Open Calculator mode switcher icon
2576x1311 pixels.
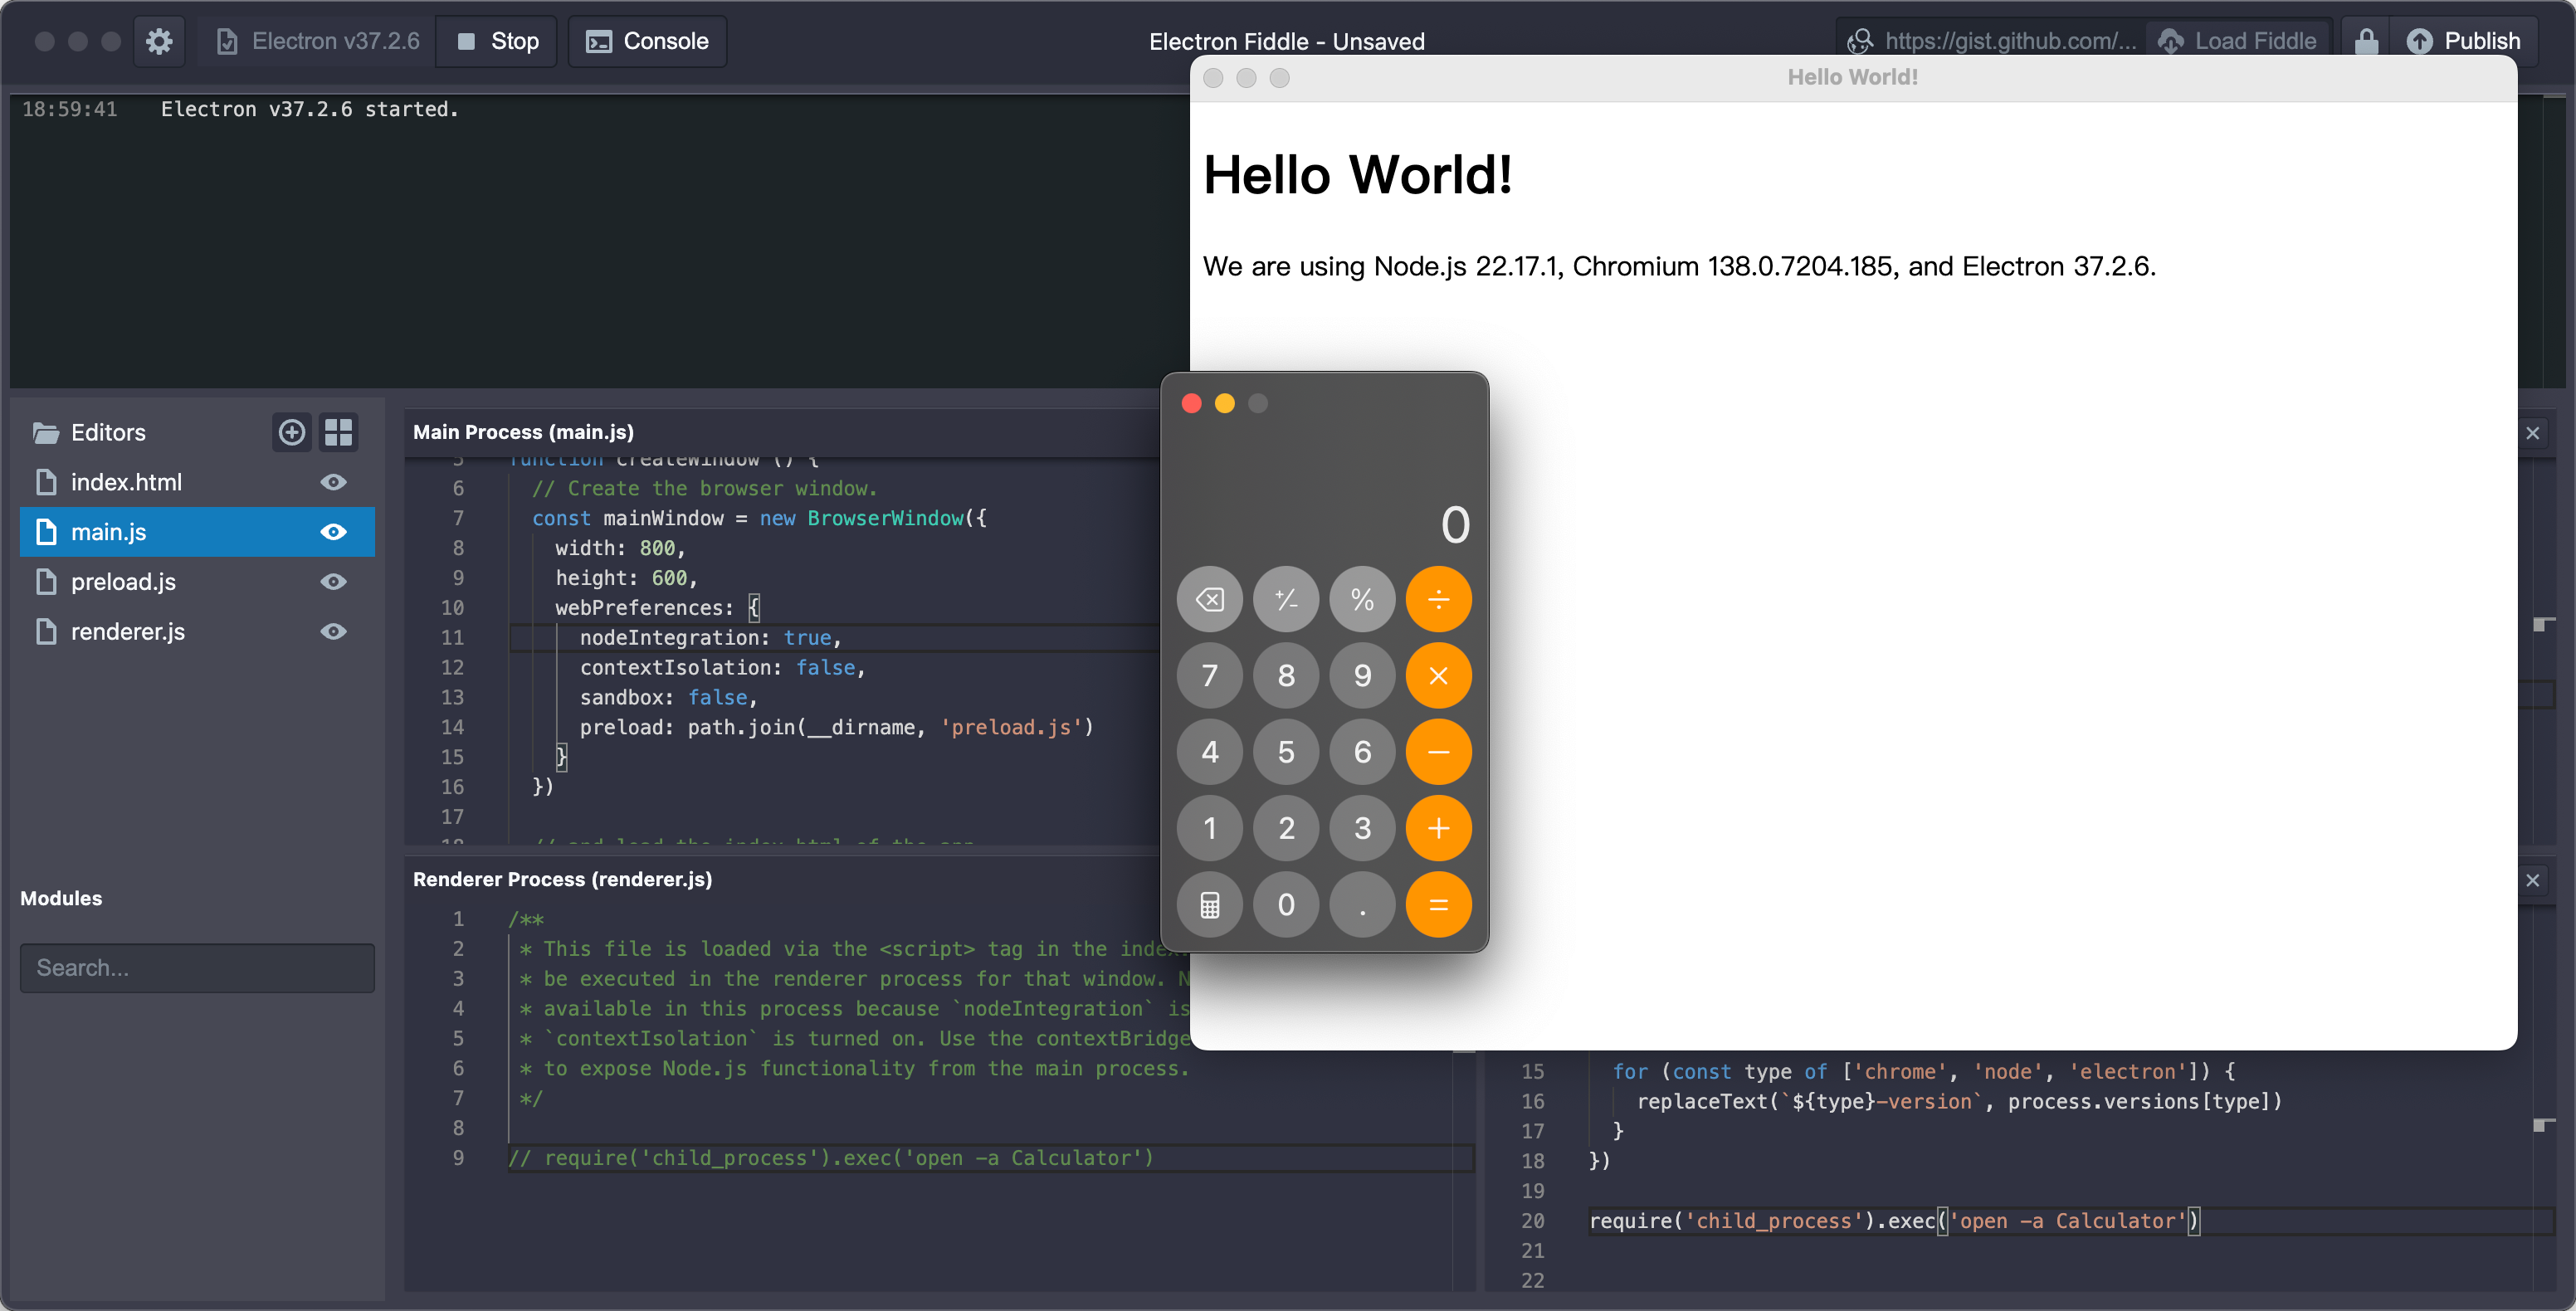[x=1210, y=904]
